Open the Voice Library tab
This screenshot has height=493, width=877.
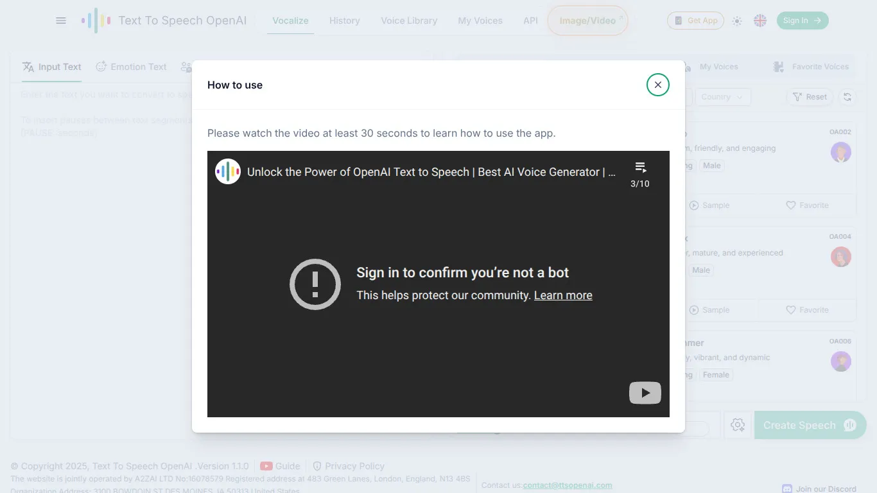pos(409,21)
